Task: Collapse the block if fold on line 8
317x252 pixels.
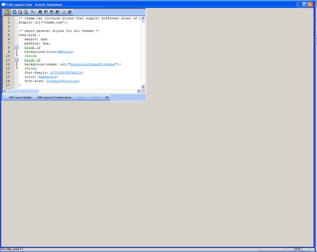Action: pyautogui.click(x=16, y=48)
